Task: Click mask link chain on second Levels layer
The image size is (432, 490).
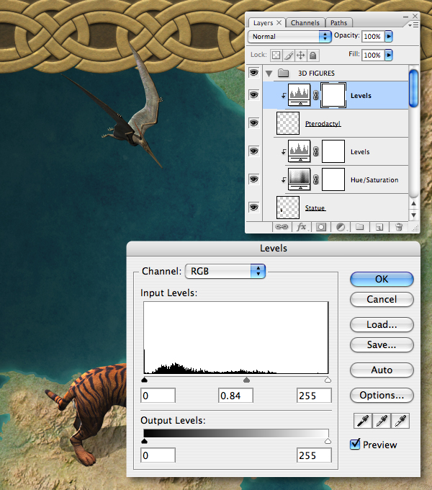Action: tap(316, 151)
